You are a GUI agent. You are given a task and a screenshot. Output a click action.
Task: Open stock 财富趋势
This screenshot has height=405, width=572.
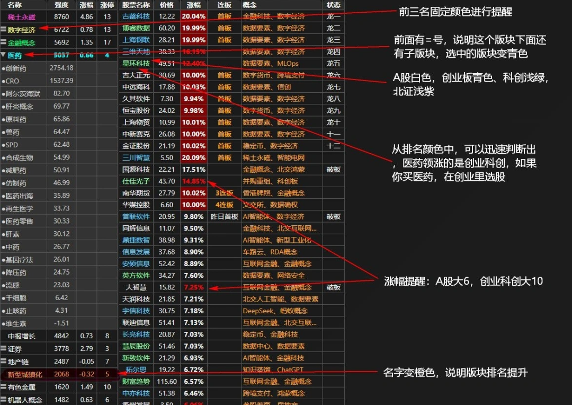(x=136, y=382)
